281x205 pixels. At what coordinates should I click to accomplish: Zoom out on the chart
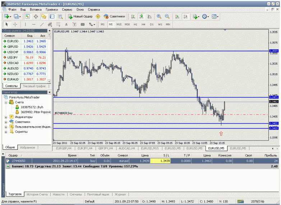click(167, 17)
